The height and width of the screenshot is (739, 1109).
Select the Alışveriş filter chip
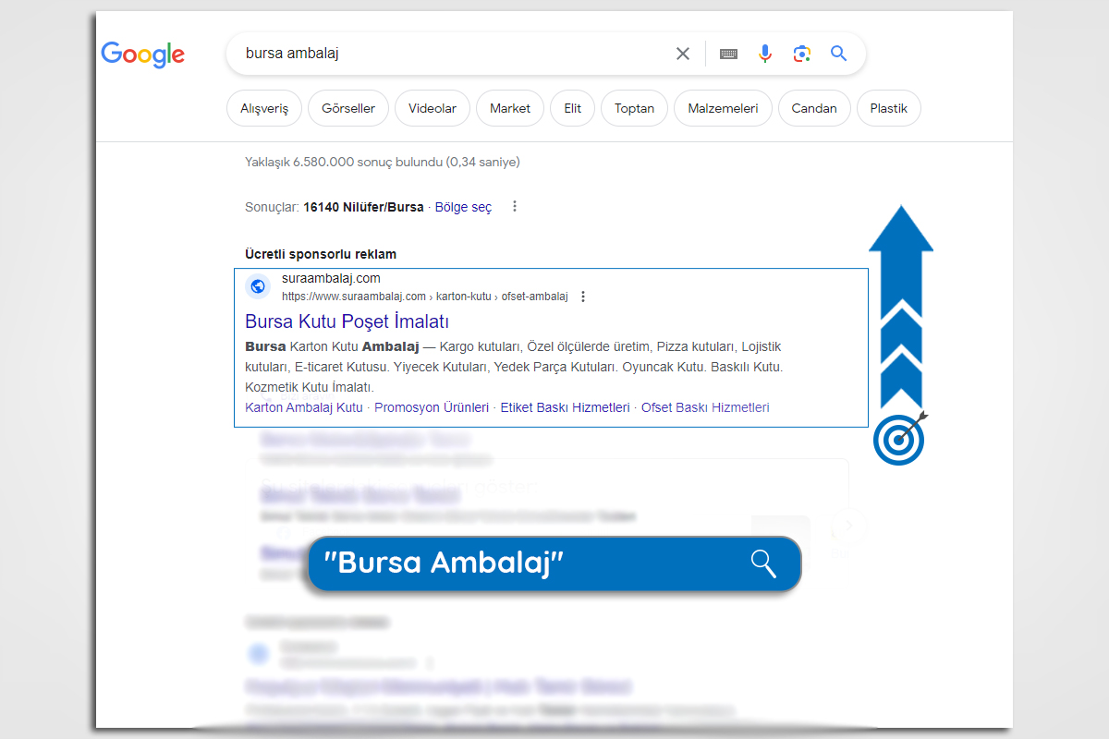tap(264, 108)
